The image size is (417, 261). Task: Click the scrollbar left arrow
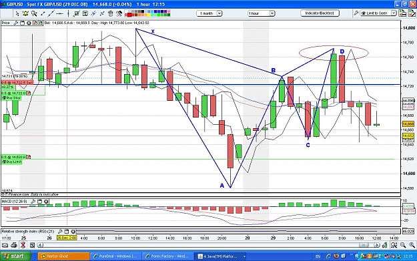coord(40,245)
